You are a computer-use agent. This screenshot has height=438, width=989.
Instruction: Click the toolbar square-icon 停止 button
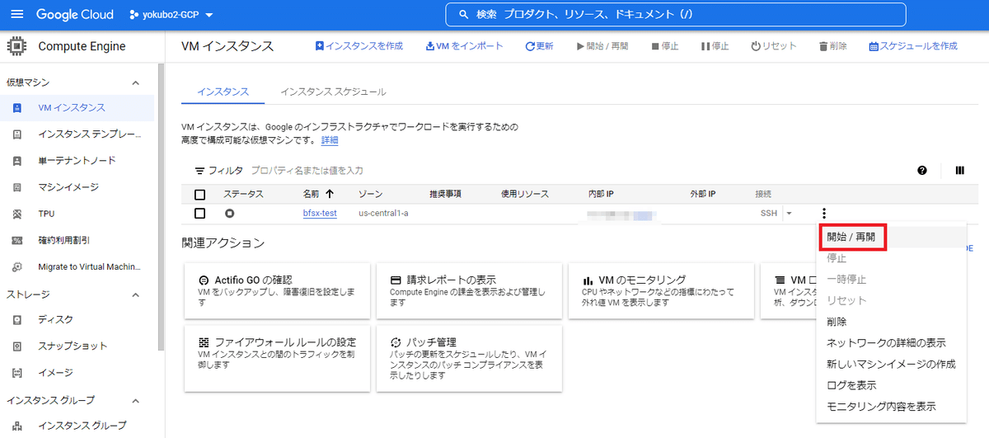(x=665, y=46)
